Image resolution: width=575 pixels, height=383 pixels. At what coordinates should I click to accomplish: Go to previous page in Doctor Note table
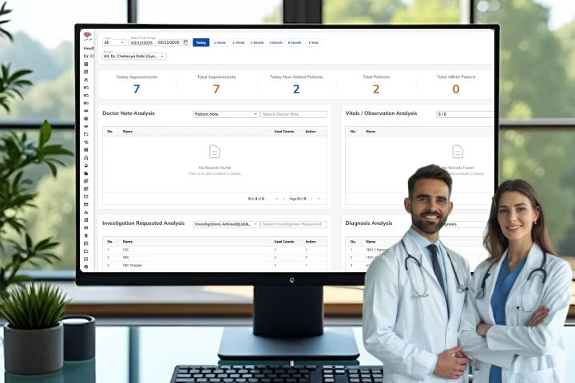(284, 199)
